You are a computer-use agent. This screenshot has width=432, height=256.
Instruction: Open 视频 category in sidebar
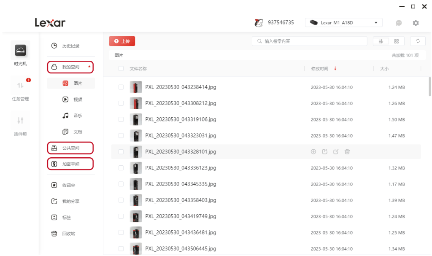[x=77, y=100]
